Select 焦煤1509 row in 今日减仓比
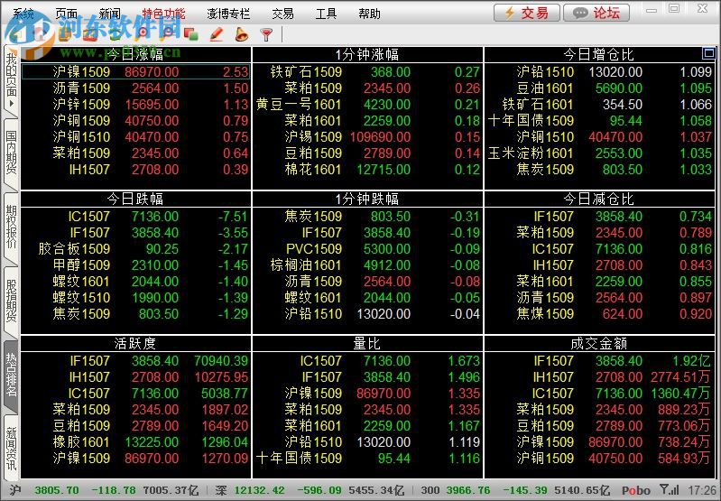Viewport: 721px width, 501px height. click(x=599, y=314)
